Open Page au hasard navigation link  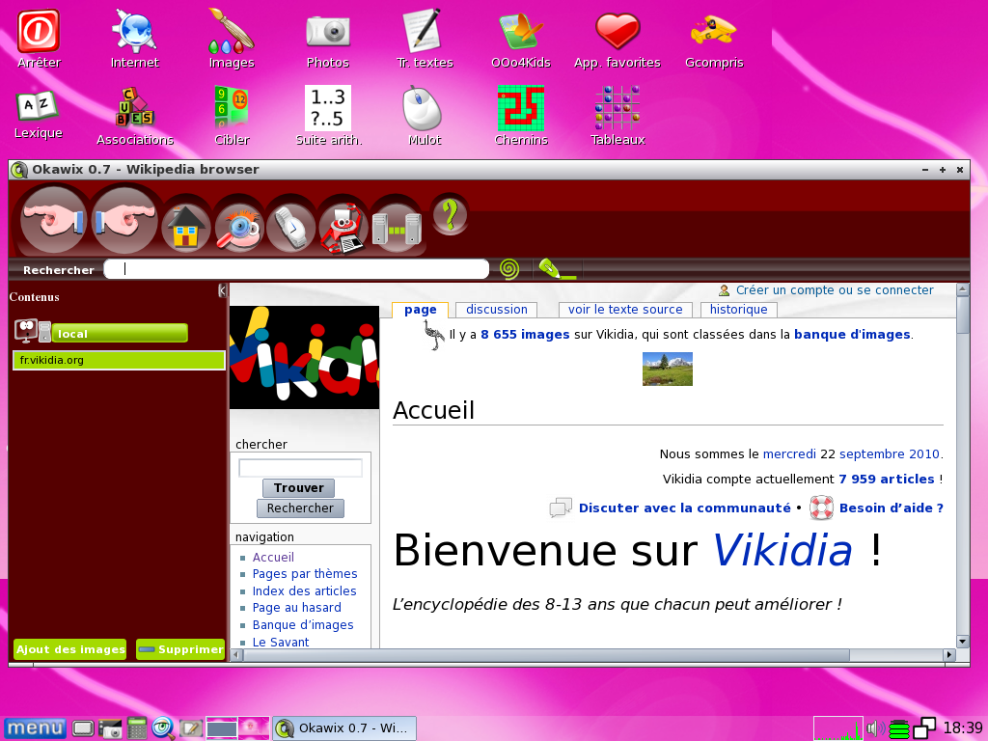pyautogui.click(x=297, y=608)
